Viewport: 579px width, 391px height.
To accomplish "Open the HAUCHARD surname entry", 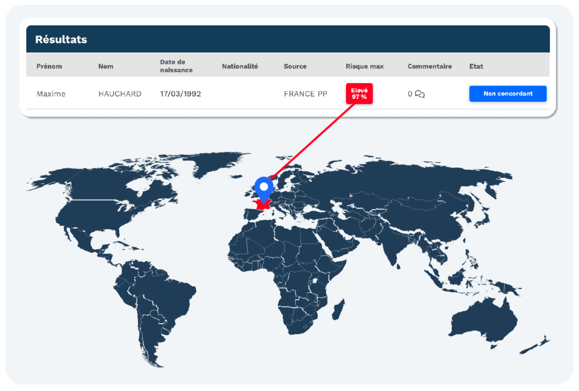I will (x=120, y=94).
